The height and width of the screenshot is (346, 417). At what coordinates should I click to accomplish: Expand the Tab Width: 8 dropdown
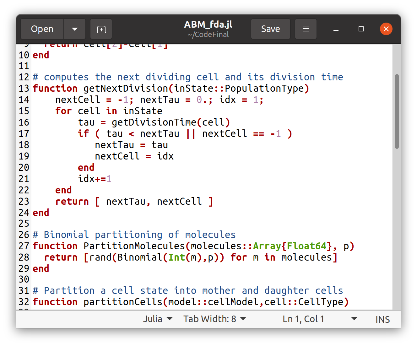coord(215,319)
